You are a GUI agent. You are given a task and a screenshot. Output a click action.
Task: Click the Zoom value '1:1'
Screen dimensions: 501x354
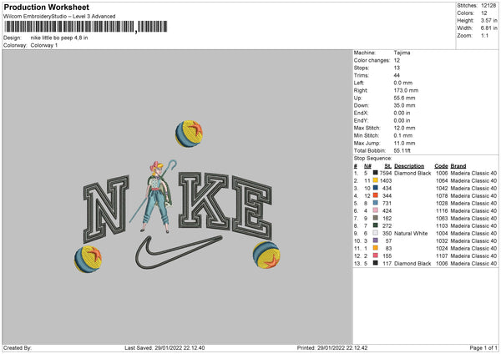point(484,35)
